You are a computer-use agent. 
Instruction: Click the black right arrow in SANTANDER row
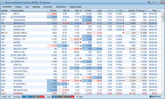123,17
